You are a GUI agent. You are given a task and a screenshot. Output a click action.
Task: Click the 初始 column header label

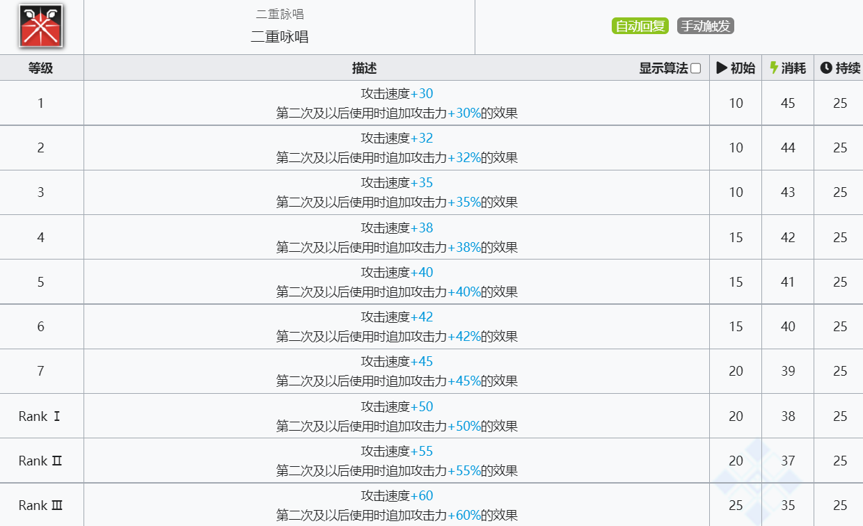(743, 68)
